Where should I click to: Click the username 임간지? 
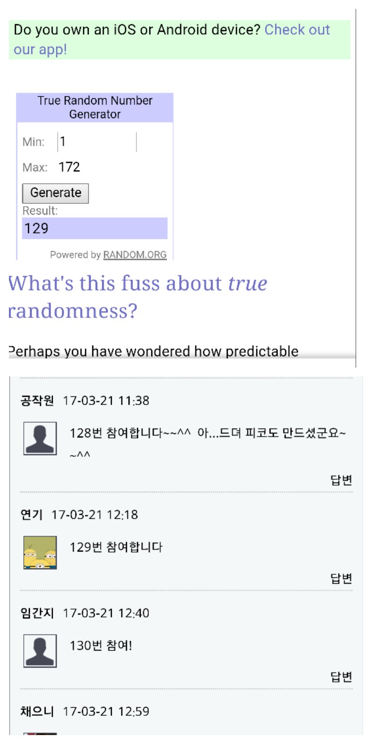click(x=37, y=614)
